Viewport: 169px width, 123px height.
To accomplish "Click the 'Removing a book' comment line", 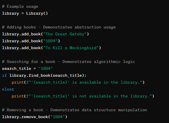I will click(75, 110).
